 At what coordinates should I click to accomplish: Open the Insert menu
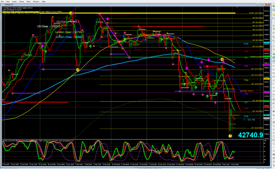pos(14,1)
